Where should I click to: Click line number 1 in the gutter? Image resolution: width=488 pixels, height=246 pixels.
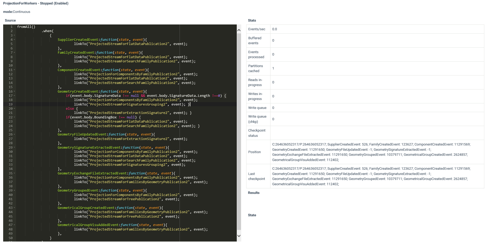click(12, 27)
